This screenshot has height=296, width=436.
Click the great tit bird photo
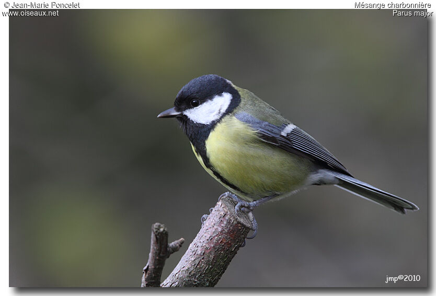click(x=218, y=148)
